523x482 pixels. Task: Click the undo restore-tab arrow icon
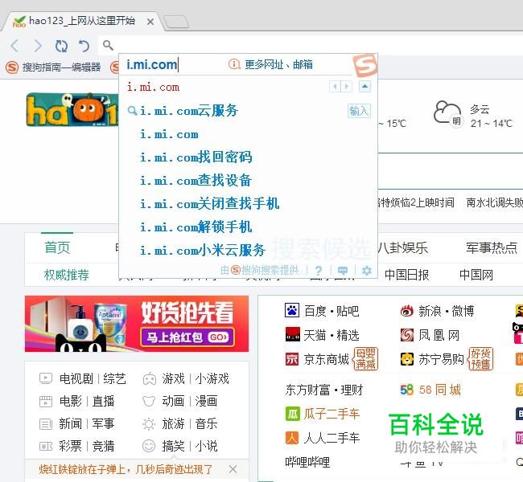[84, 46]
